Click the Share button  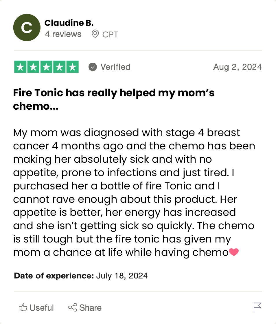point(85,307)
